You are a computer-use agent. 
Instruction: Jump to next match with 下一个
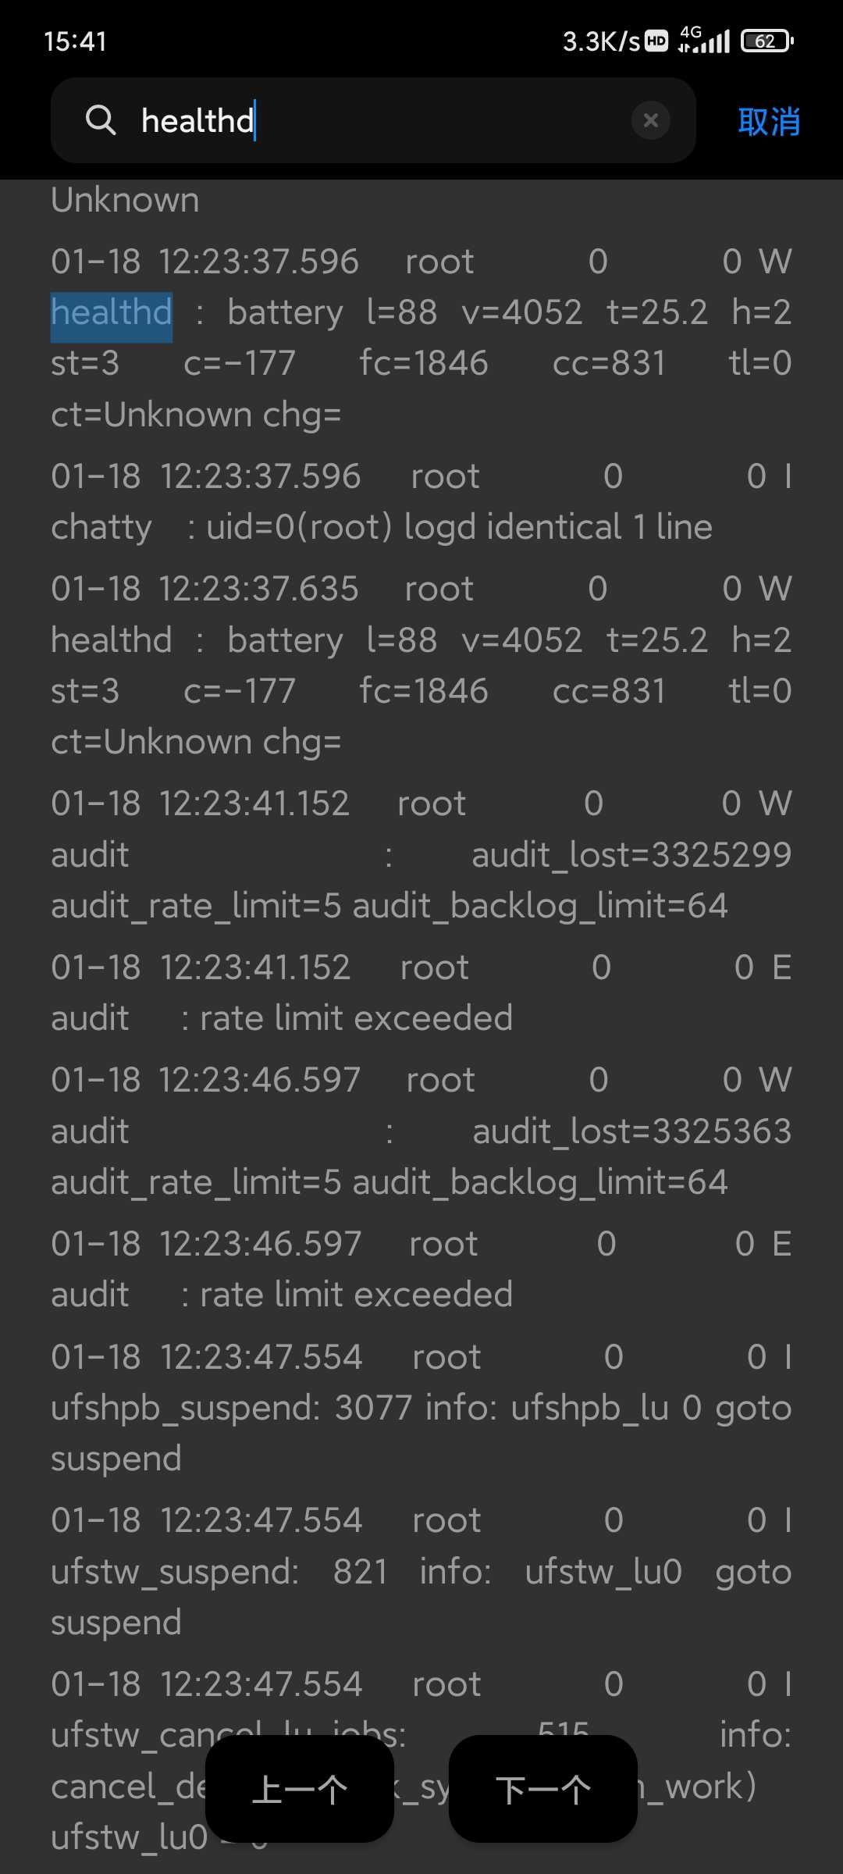coord(543,1789)
